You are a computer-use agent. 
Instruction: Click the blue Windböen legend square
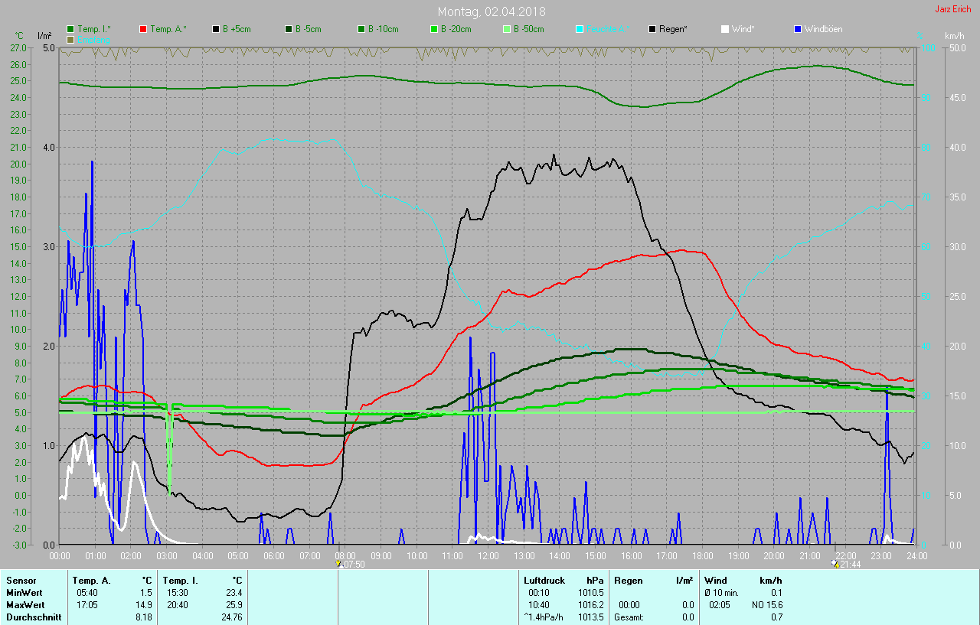[x=798, y=29]
